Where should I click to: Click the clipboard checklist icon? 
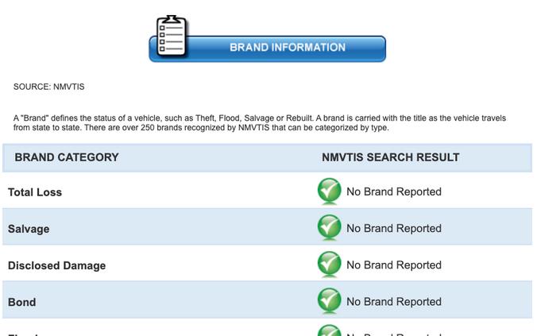[172, 36]
